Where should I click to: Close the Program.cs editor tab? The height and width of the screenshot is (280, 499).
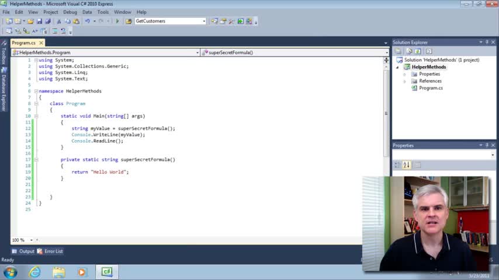[x=41, y=43]
